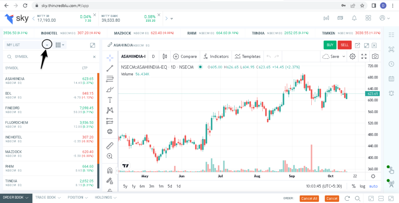Screen dimensions: 399x203
Task: Click the Cancel All orders button
Action: [x=309, y=199]
